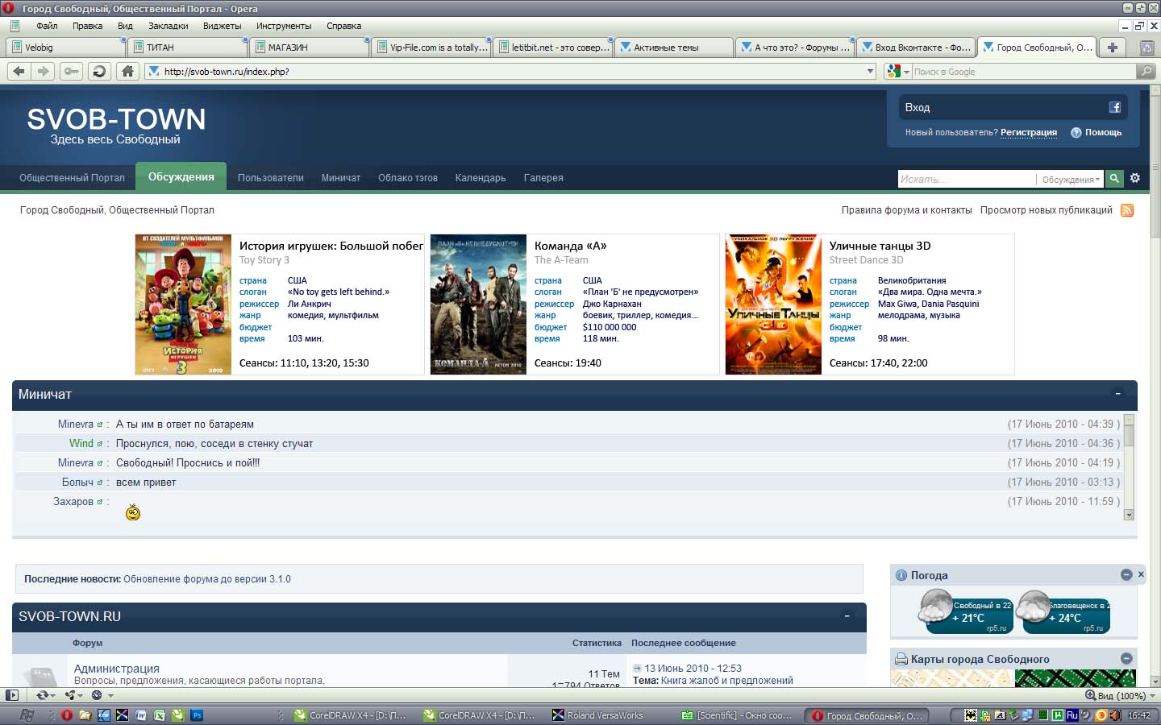Viewport: 1161px width, 725px height.
Task: Close the Погода weather block
Action: point(1141,574)
